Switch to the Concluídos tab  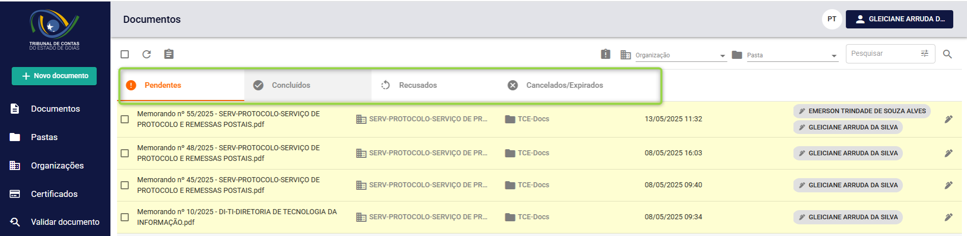308,85
